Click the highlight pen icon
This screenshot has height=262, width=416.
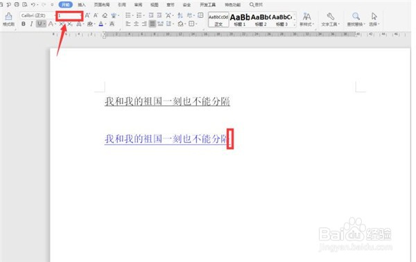click(89, 24)
